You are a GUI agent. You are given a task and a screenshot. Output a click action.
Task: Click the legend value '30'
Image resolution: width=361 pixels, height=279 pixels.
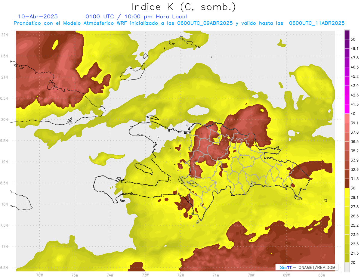click(353, 188)
